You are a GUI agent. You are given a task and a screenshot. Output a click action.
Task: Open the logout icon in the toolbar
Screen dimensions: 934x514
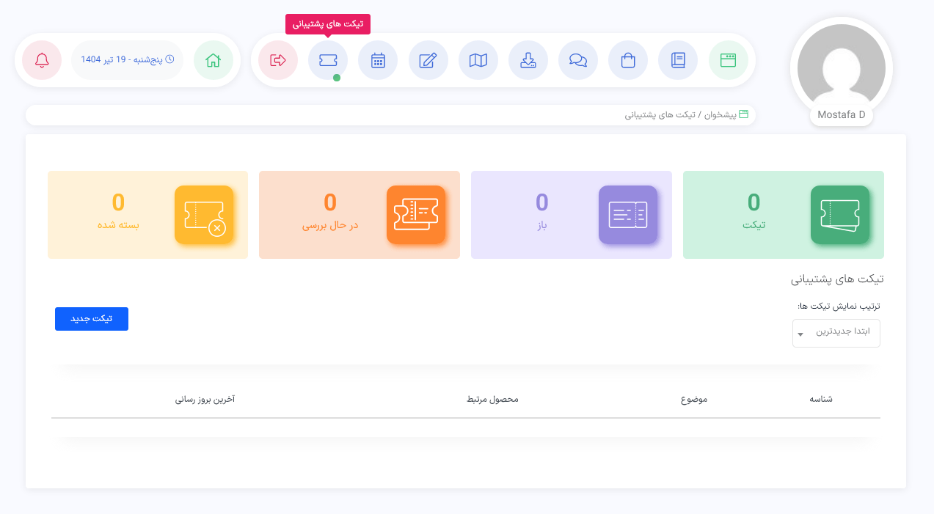pyautogui.click(x=277, y=60)
